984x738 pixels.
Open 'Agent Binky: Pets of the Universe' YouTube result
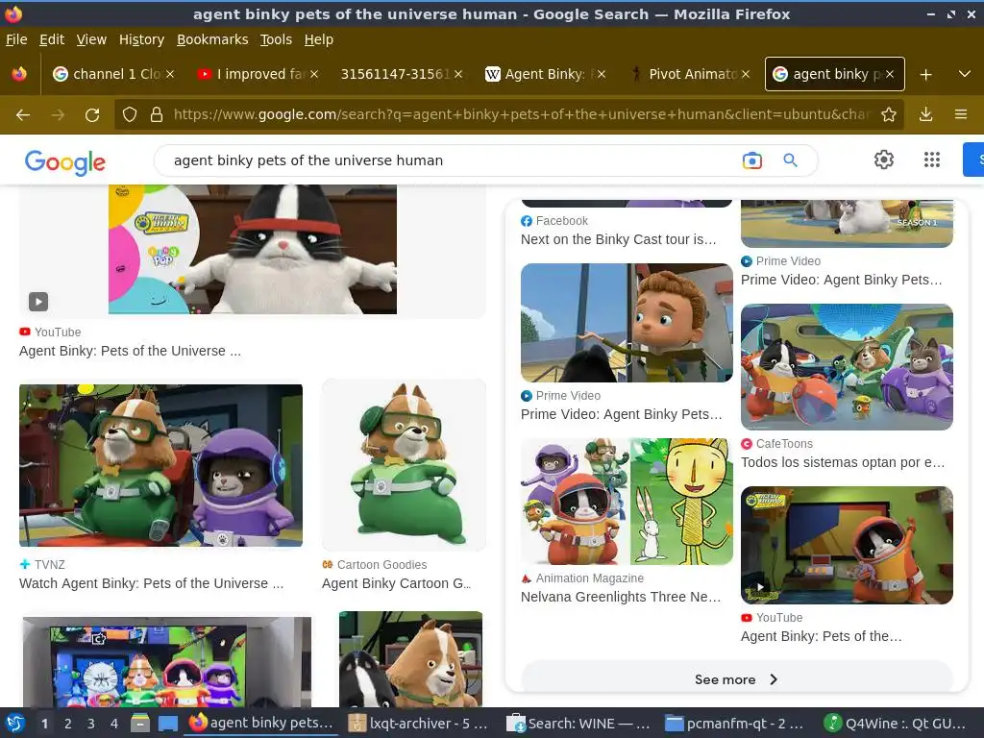pyautogui.click(x=130, y=351)
